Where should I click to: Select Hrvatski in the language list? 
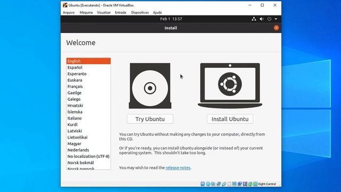pyautogui.click(x=88, y=106)
